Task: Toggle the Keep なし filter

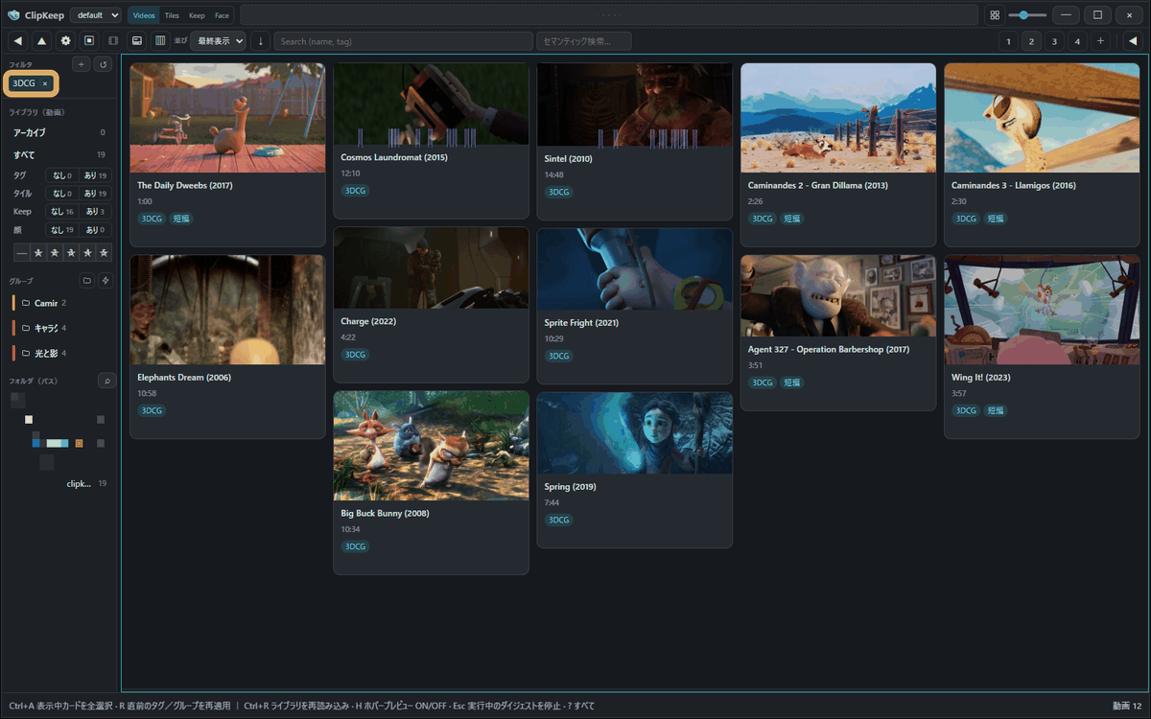Action: click(x=61, y=212)
